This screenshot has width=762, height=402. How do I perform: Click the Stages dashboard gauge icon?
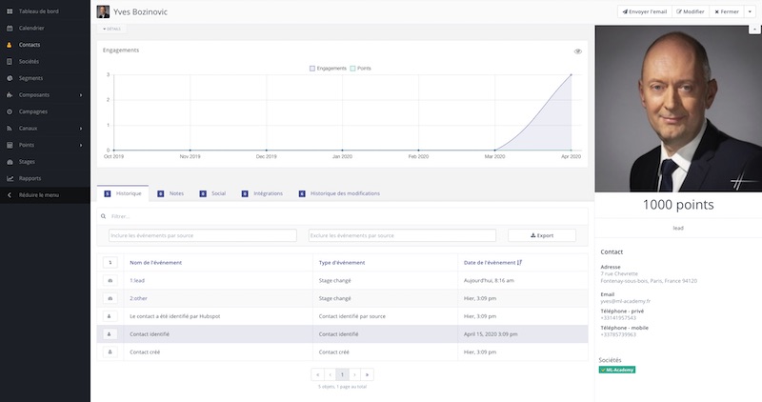tap(10, 162)
